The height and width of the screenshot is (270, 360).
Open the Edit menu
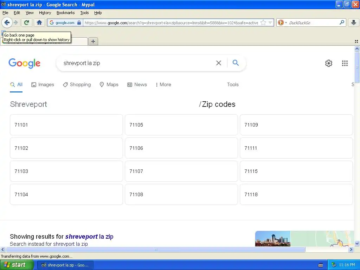(17, 13)
